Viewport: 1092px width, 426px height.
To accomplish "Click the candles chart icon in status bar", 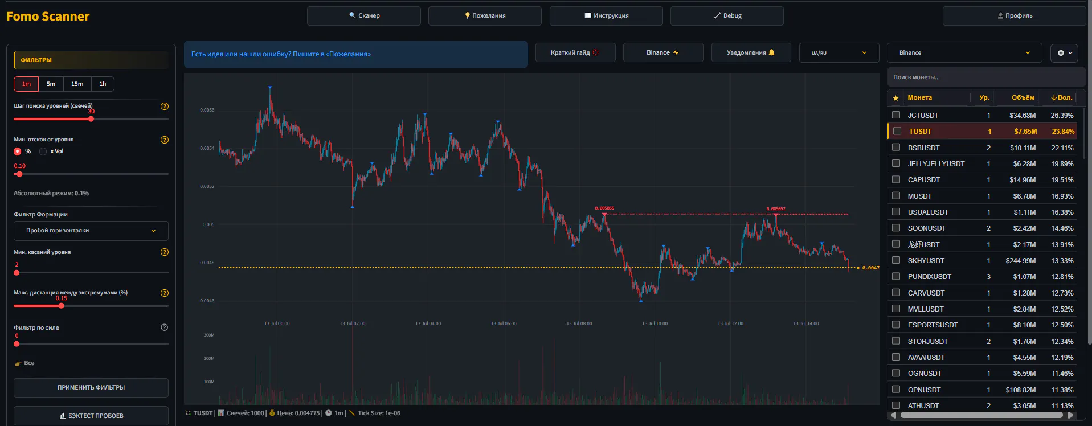I will [x=222, y=413].
